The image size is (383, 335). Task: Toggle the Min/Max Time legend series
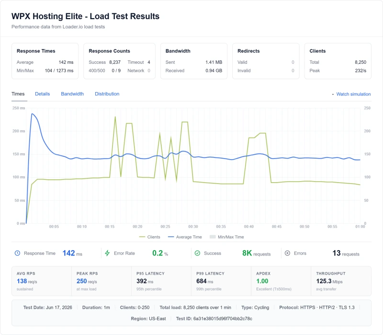[x=226, y=237]
